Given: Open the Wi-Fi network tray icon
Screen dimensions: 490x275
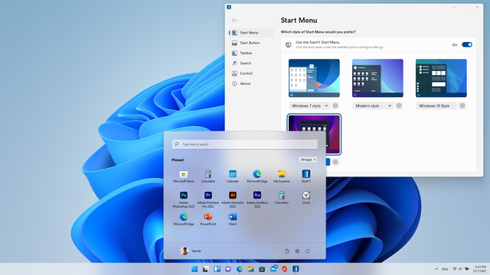Looking at the screenshot, I should pyautogui.click(x=455, y=269).
